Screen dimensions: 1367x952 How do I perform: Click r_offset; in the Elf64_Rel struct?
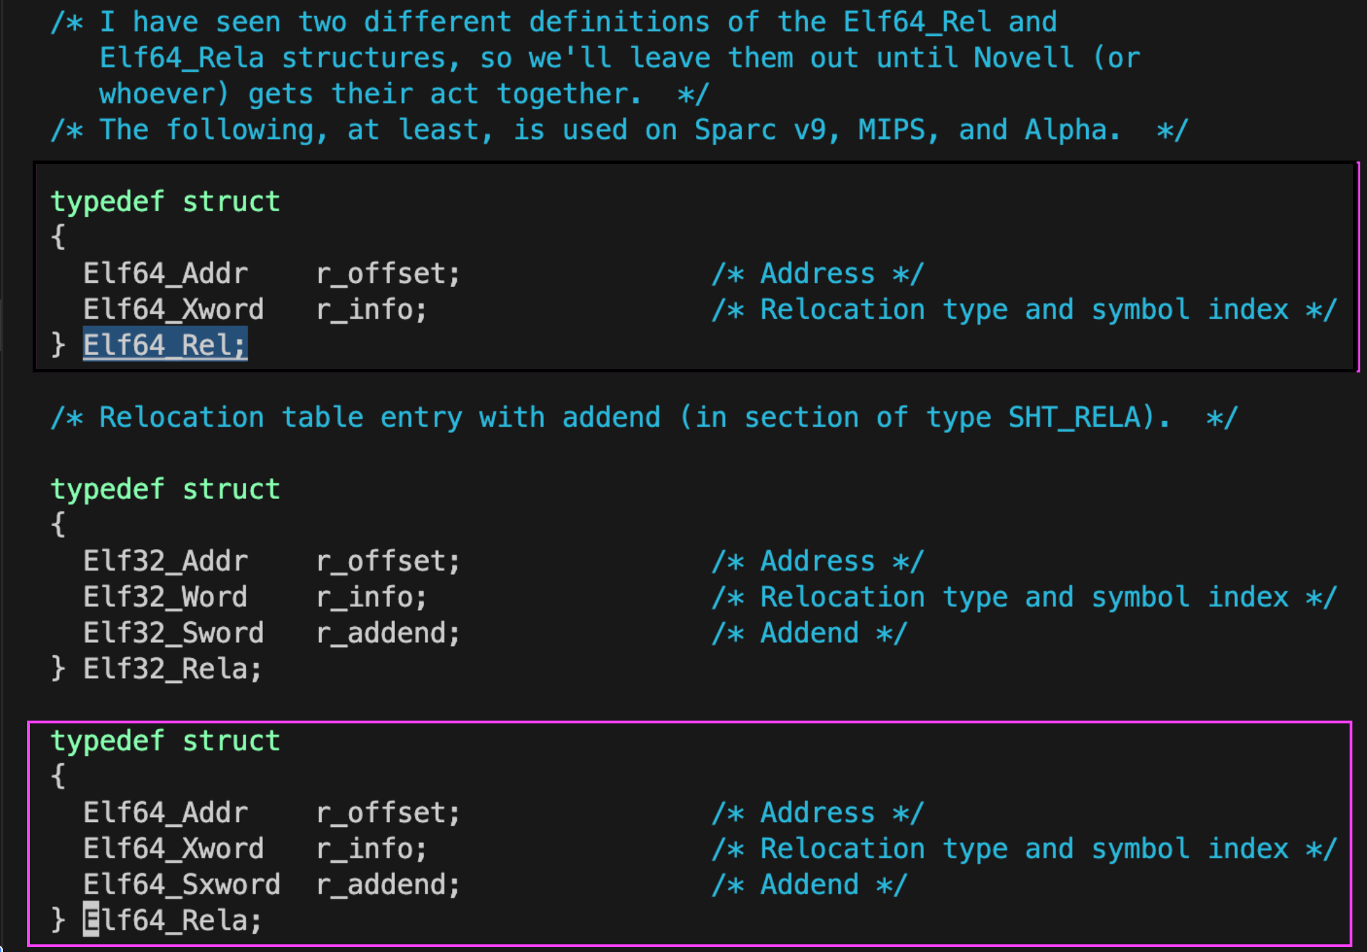pos(388,273)
